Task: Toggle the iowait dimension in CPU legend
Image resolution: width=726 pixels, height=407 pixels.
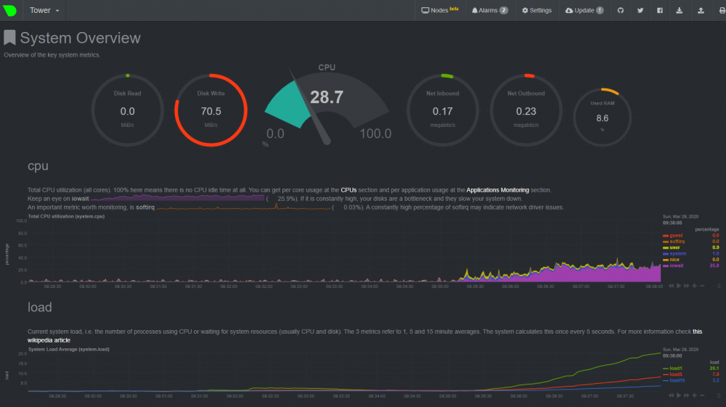Action: [676, 266]
